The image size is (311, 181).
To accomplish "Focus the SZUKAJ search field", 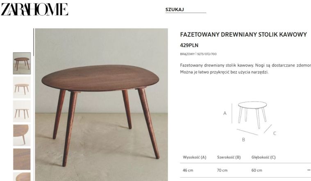I will [186, 9].
